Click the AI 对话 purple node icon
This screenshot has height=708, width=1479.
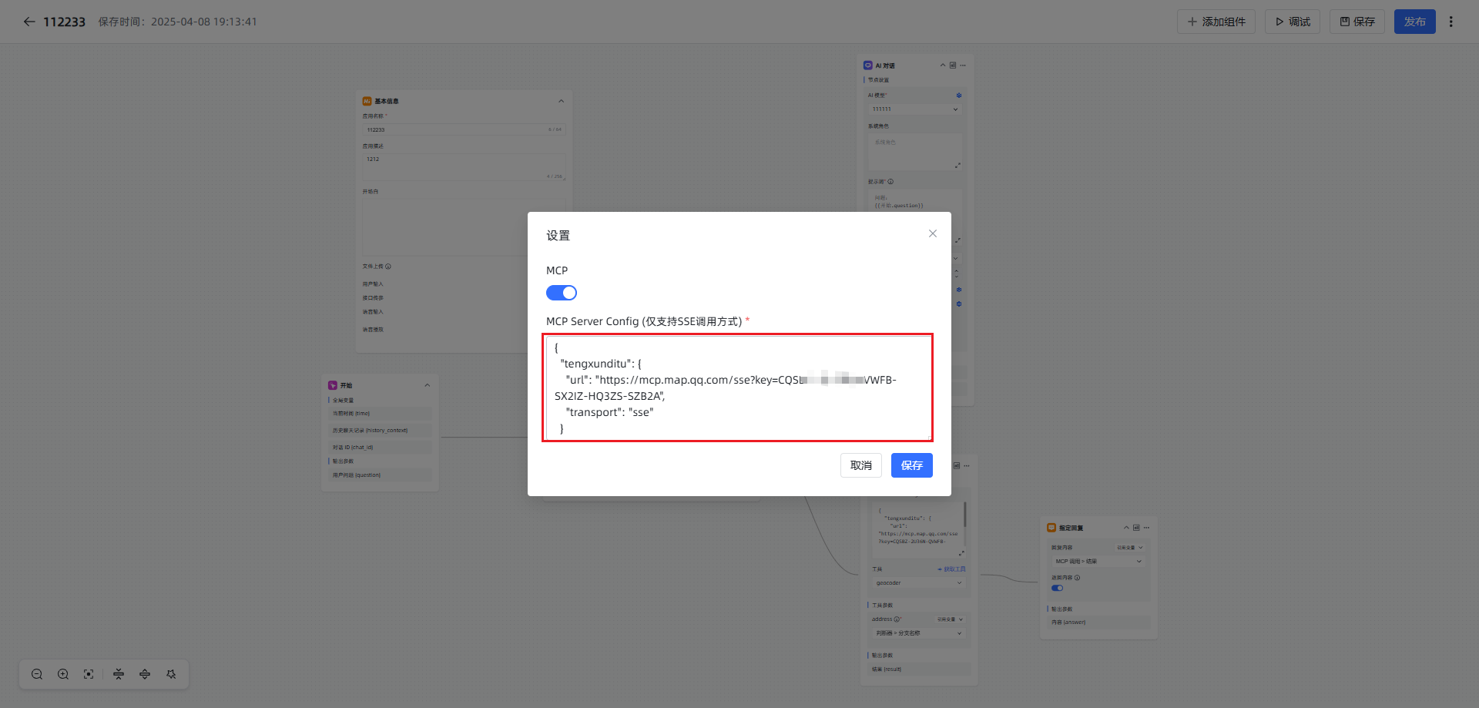[x=868, y=65]
